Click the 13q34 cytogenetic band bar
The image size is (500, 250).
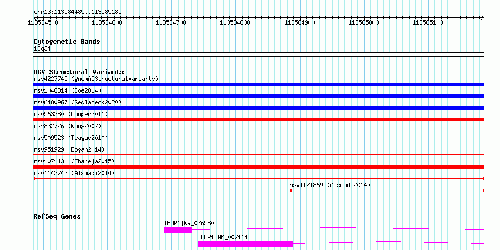pos(258,54)
